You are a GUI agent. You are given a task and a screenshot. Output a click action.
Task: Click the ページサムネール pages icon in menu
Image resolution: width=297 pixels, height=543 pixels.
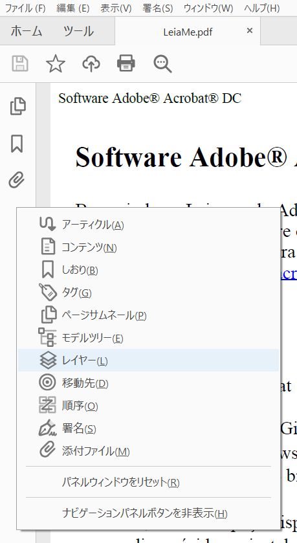pos(49,315)
